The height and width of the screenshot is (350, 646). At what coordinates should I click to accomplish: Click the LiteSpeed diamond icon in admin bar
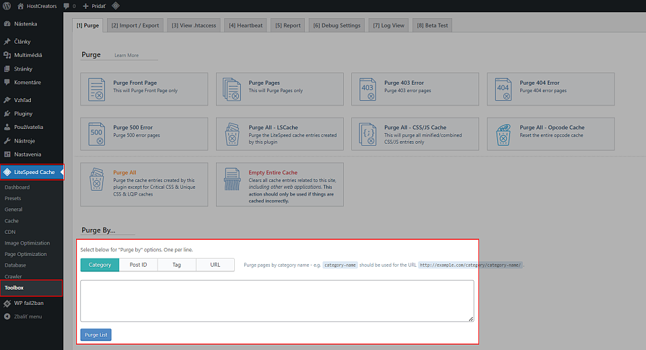[116, 6]
